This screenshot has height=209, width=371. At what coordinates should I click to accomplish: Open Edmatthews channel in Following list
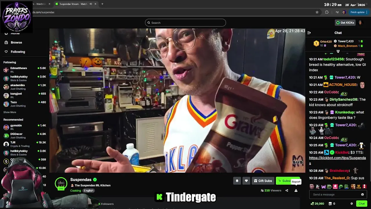pos(25,70)
